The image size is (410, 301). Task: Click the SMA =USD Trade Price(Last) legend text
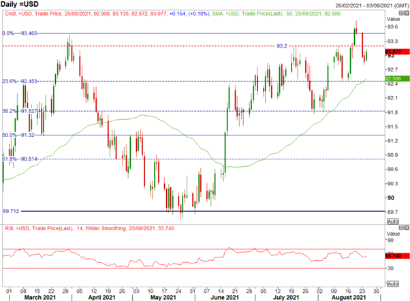pyautogui.click(x=276, y=14)
